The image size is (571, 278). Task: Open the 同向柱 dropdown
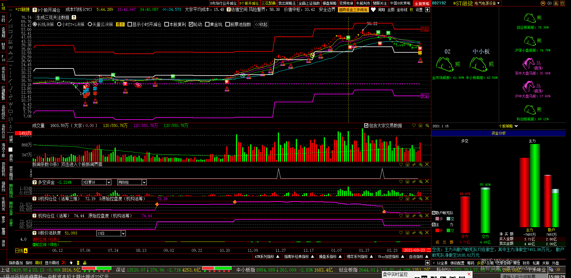144,182
